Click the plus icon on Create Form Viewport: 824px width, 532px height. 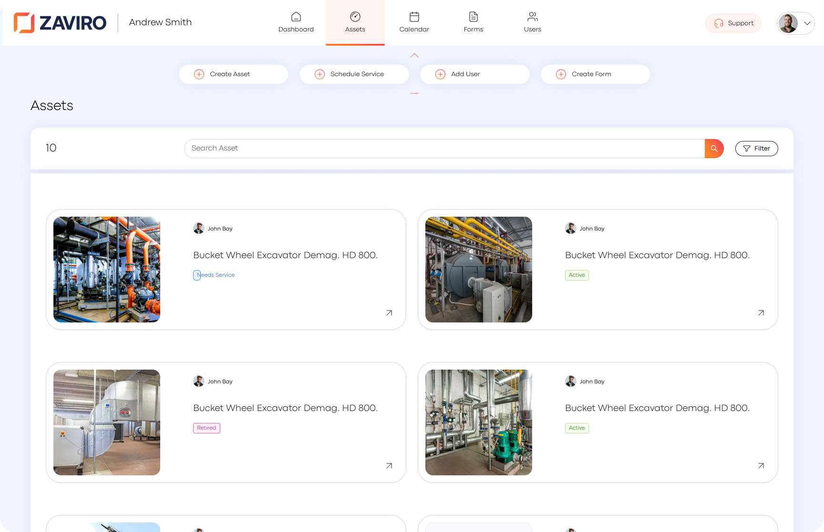point(561,74)
